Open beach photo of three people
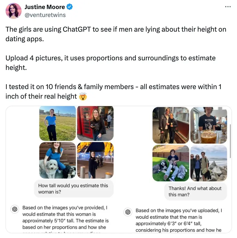237x238 pixels. point(209,163)
